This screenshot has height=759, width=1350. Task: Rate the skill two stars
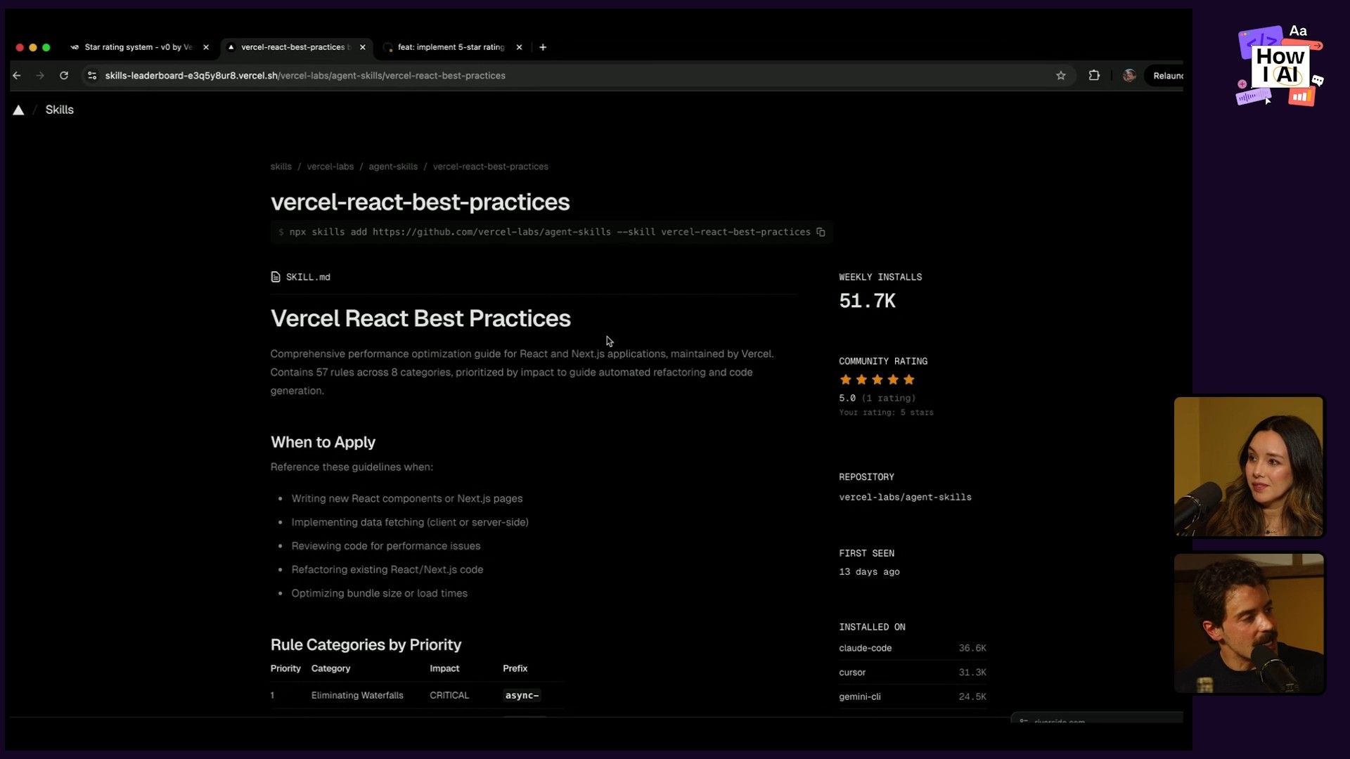(861, 379)
